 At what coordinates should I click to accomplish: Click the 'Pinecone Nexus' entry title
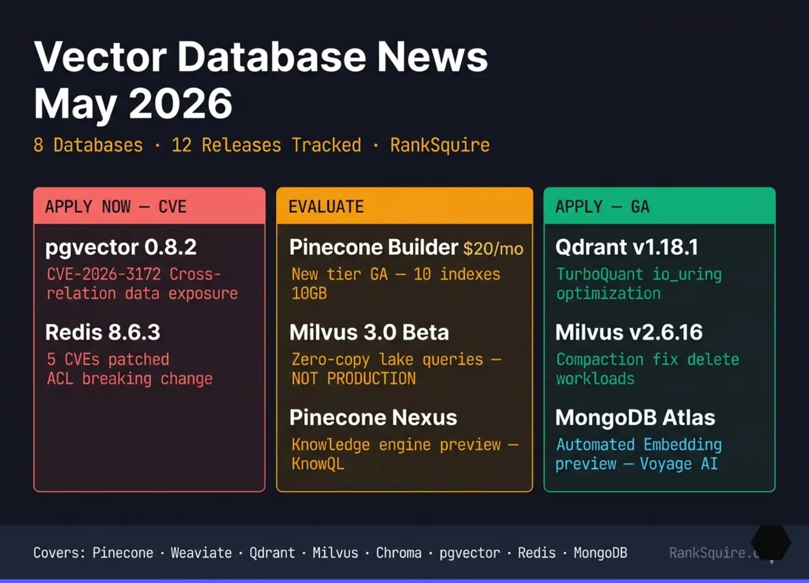pyautogui.click(x=373, y=418)
